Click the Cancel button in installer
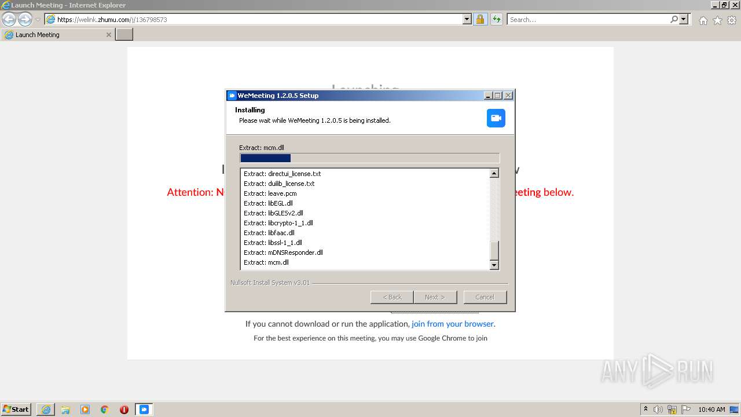The width and height of the screenshot is (741, 417). 485,297
